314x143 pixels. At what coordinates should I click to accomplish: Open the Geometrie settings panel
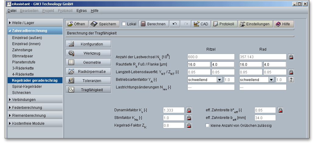pyautogui.click(x=88, y=62)
